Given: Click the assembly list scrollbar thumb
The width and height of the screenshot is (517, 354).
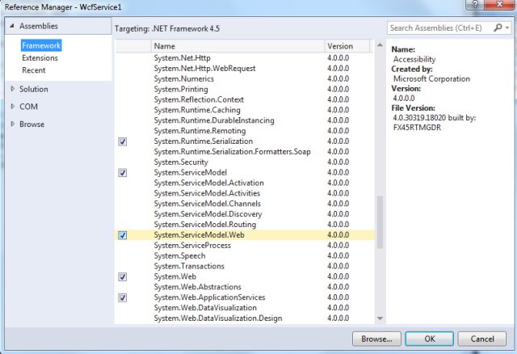Looking at the screenshot, I should click(x=380, y=222).
